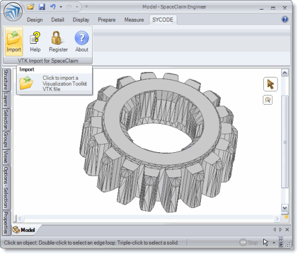Click the horizontal scrollbar right arrow
Screen dimensions: 298x254
276,219
